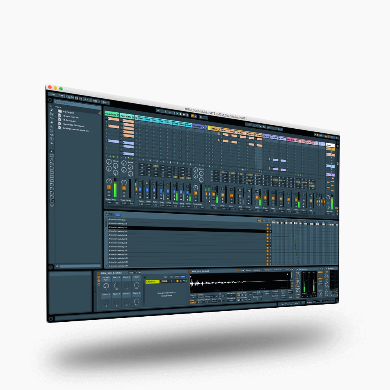Toggle the Draw Mode pencil icon
Screen dimensions: 390x390
(315, 135)
